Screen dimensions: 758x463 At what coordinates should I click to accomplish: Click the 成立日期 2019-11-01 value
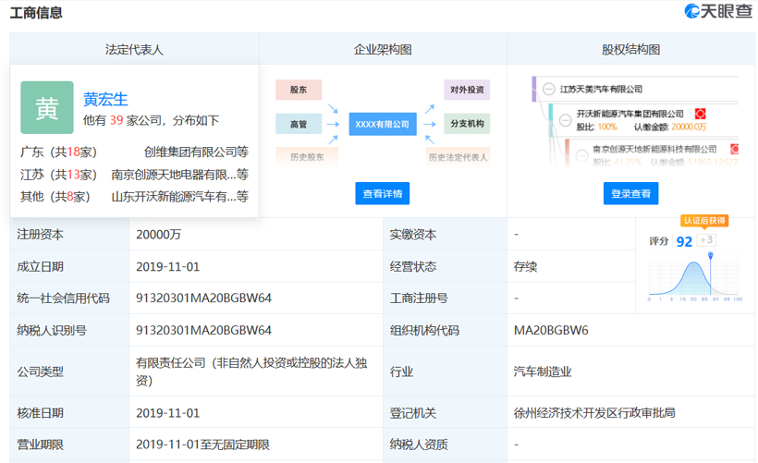(x=167, y=267)
